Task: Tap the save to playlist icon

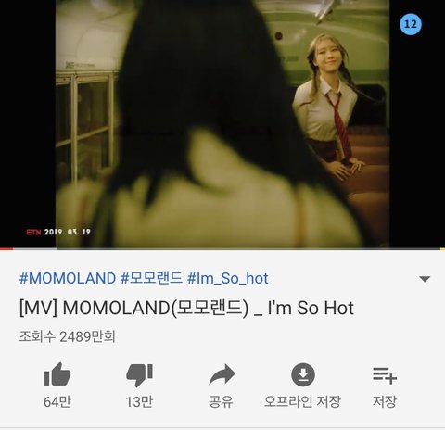Action: coord(385,375)
